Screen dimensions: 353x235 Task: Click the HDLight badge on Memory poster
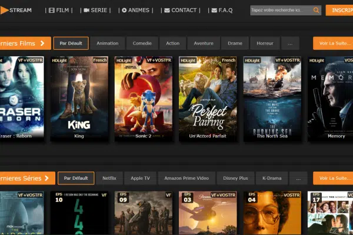(x=317, y=61)
